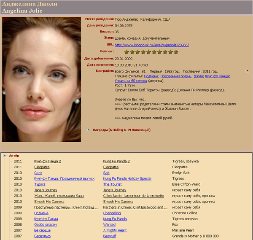Viewport: 253px width, 240px height.
Task: Open the Kung Fu Panda 2 original title
Action: pyautogui.click(x=116, y=161)
